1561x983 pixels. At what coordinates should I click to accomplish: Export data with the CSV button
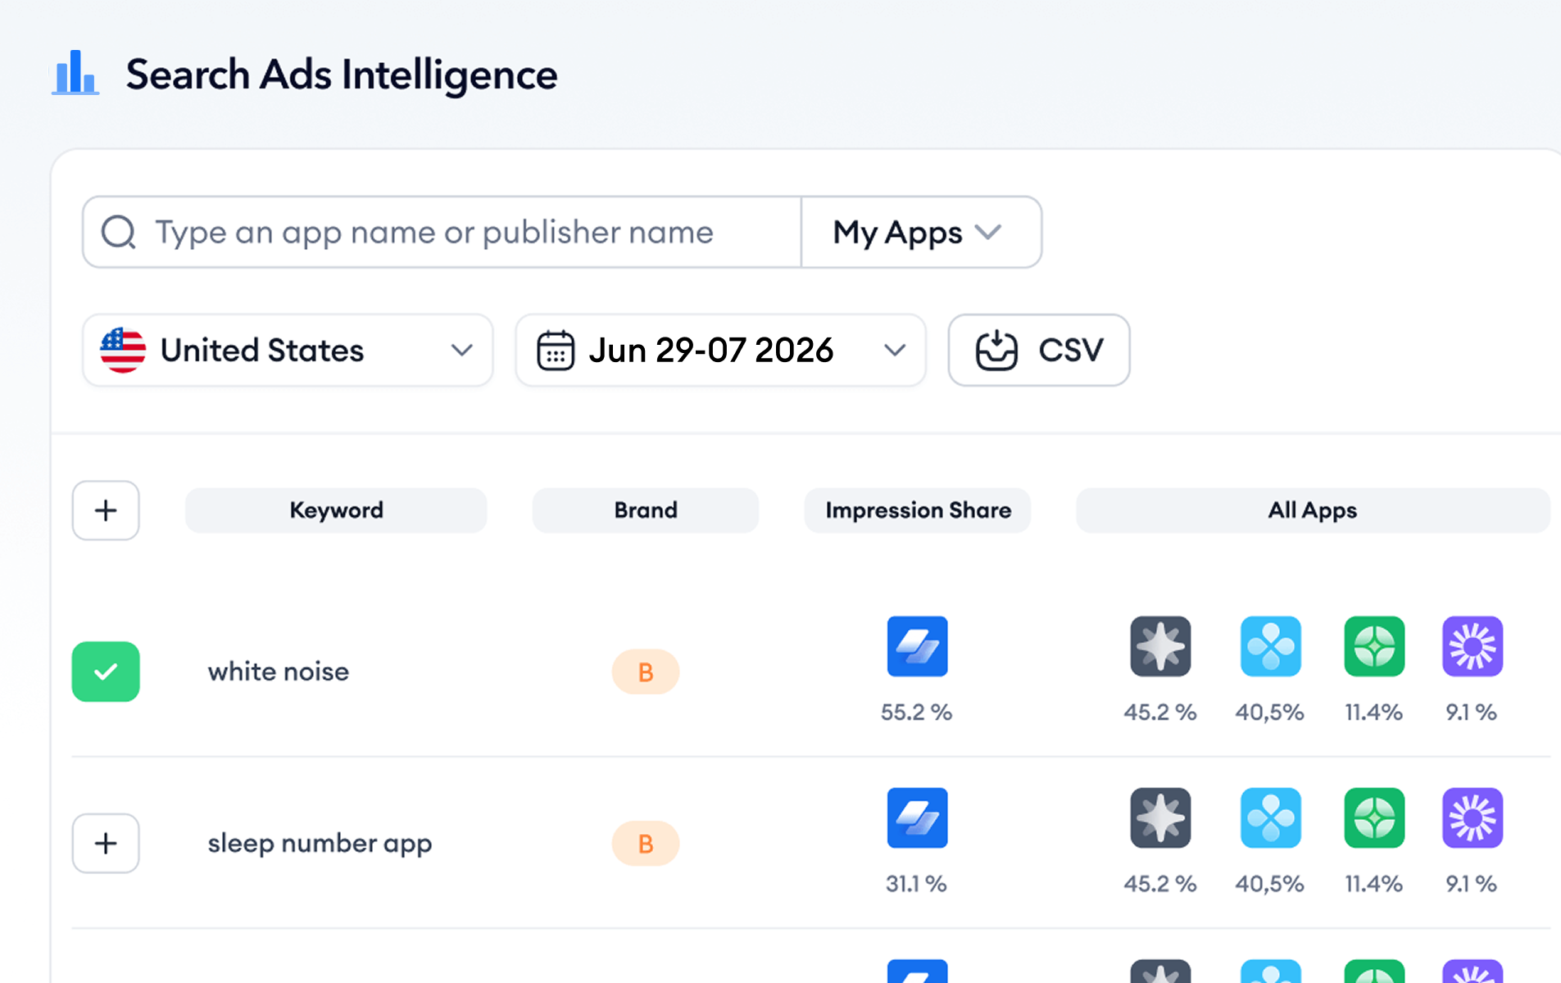tap(1039, 350)
